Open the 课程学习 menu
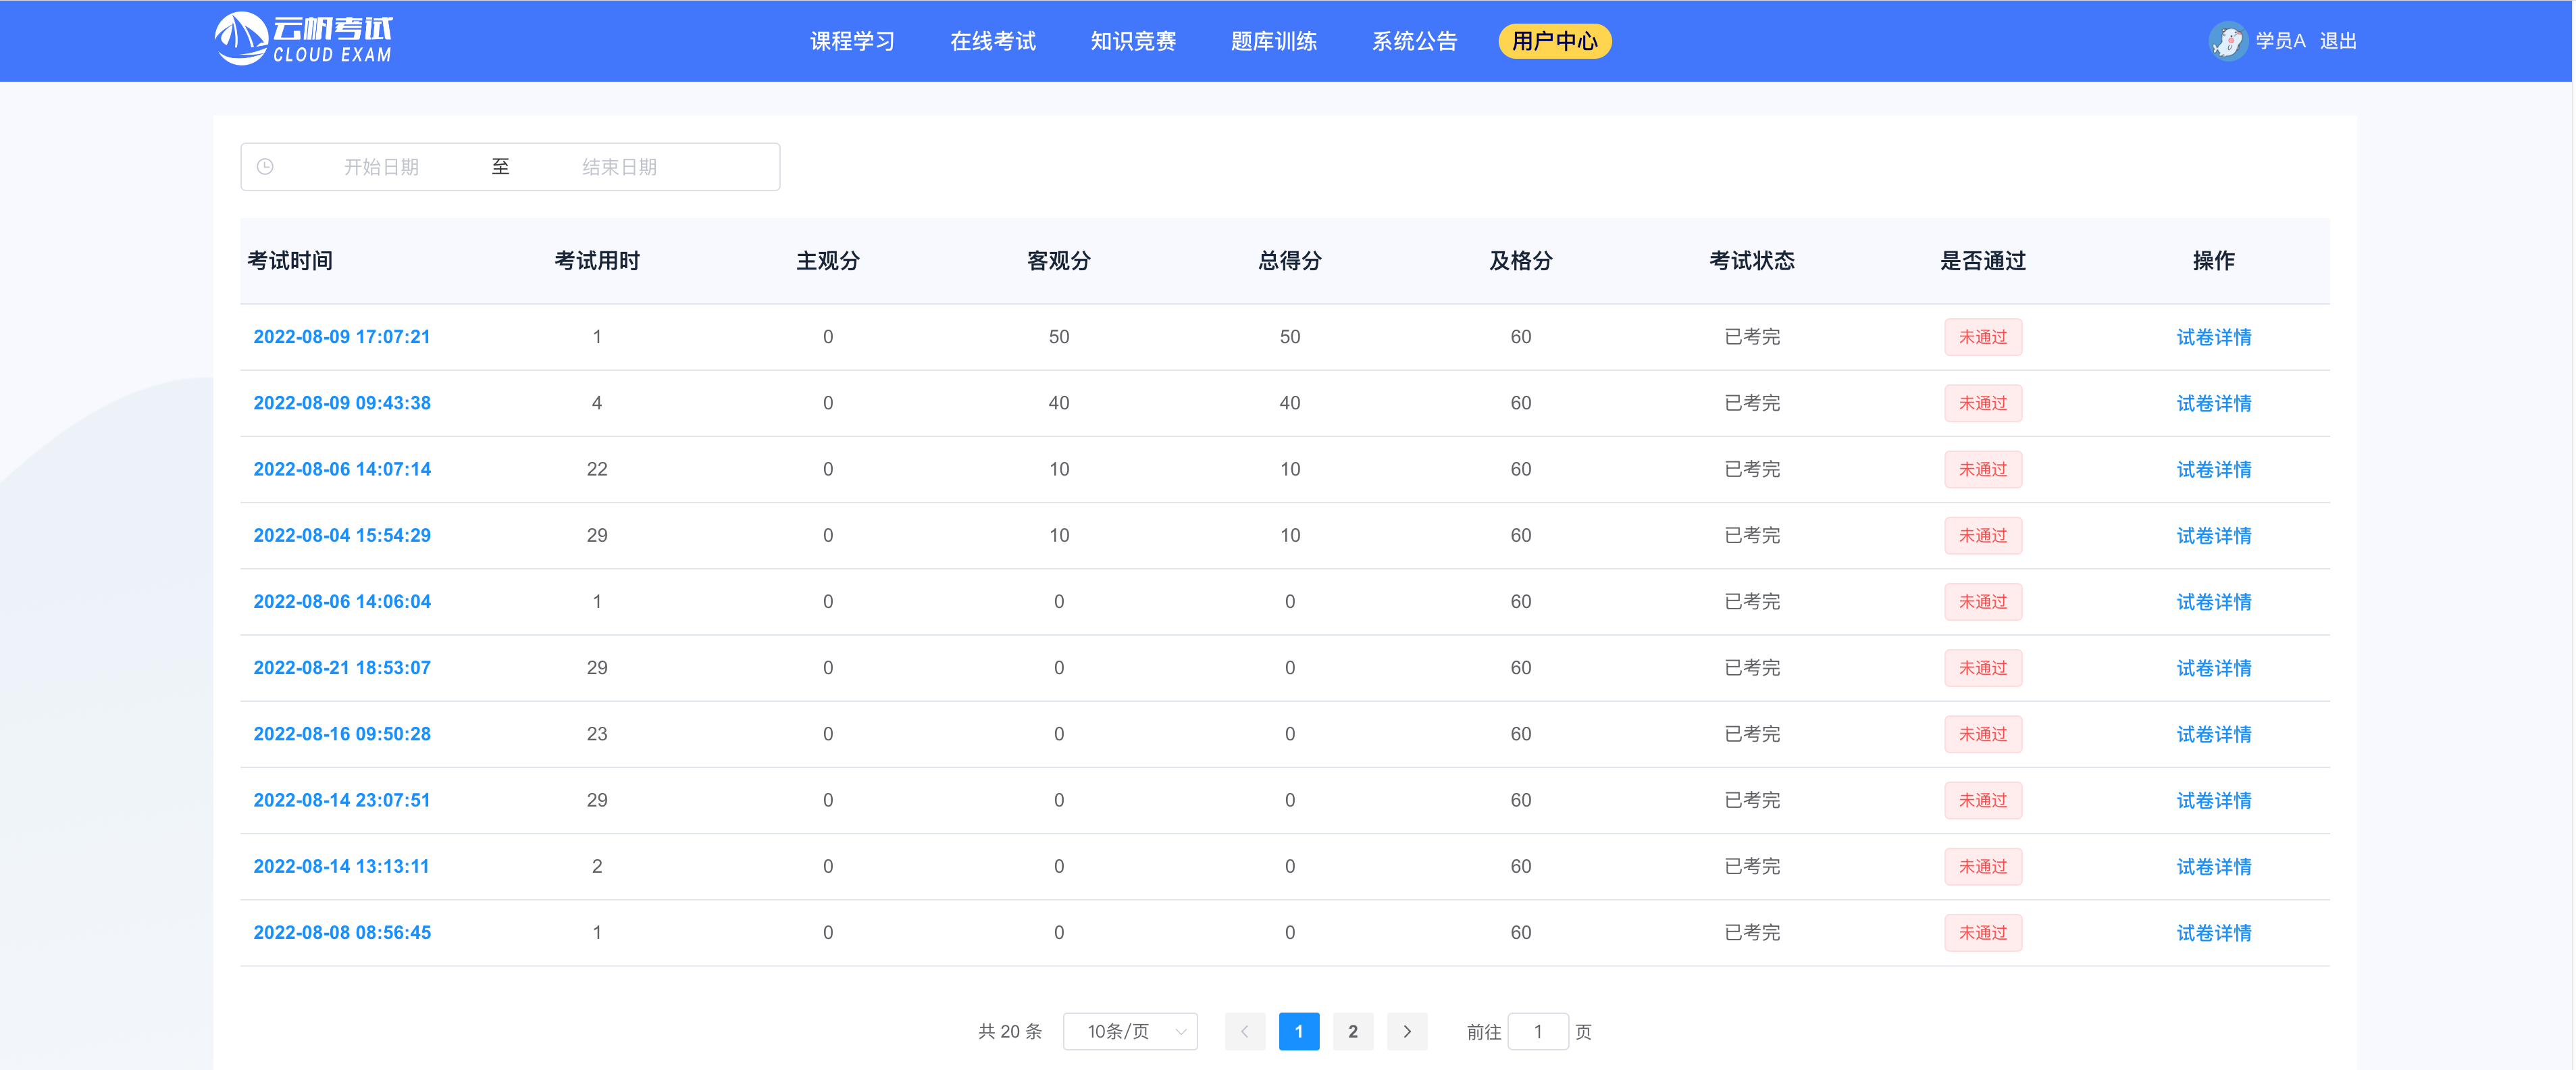The image size is (2576, 1070). pos(852,41)
